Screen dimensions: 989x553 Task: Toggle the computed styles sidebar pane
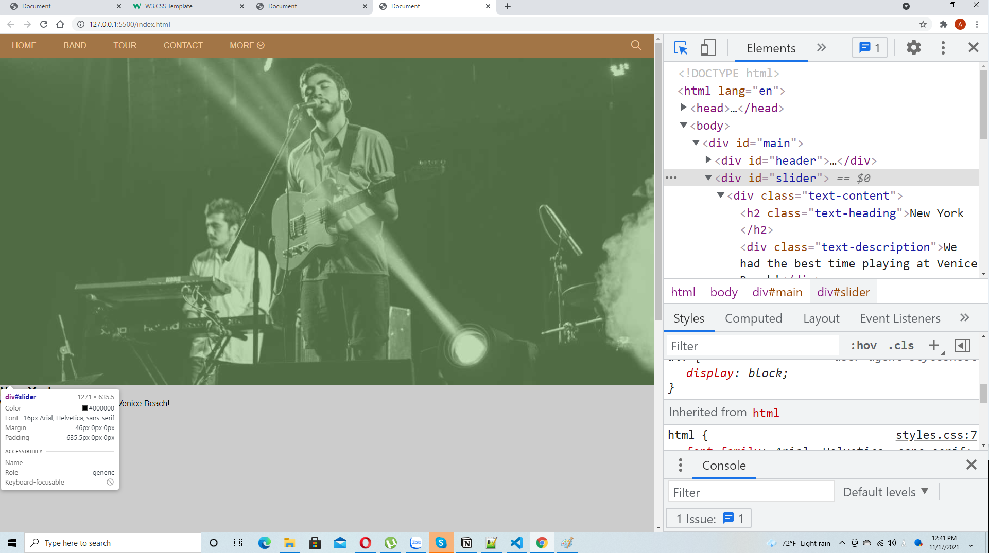[962, 346]
